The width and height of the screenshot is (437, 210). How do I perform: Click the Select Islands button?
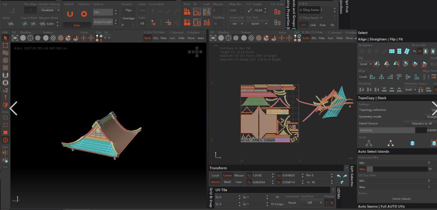pos(401,199)
